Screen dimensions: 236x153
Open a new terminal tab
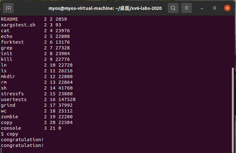click(x=8, y=8)
